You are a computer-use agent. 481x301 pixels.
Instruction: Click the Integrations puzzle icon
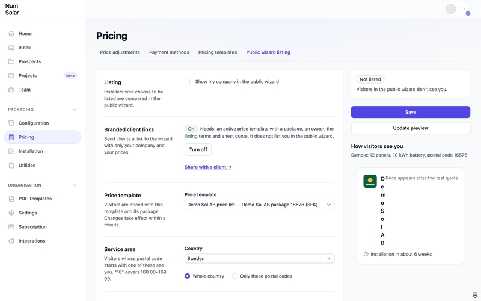[11, 241]
